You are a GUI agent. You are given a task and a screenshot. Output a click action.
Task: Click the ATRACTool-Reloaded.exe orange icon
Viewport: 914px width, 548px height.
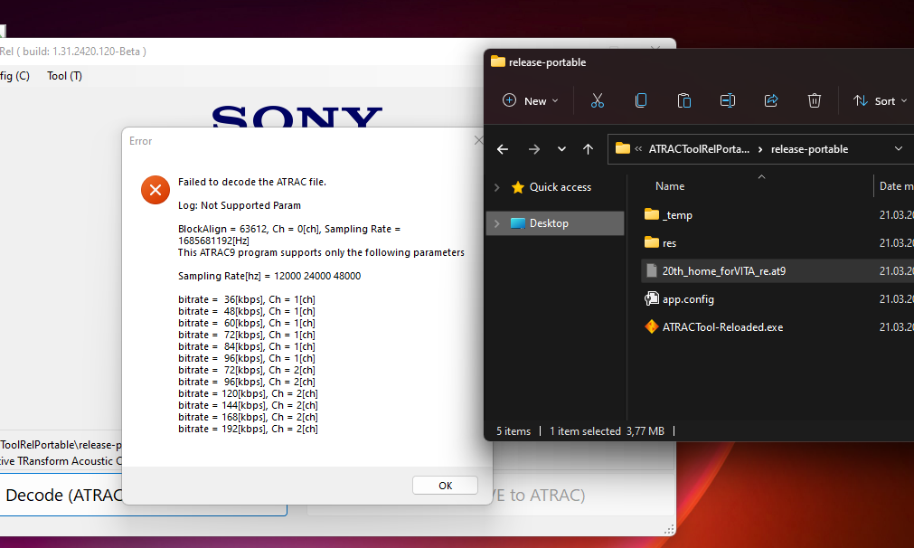651,326
